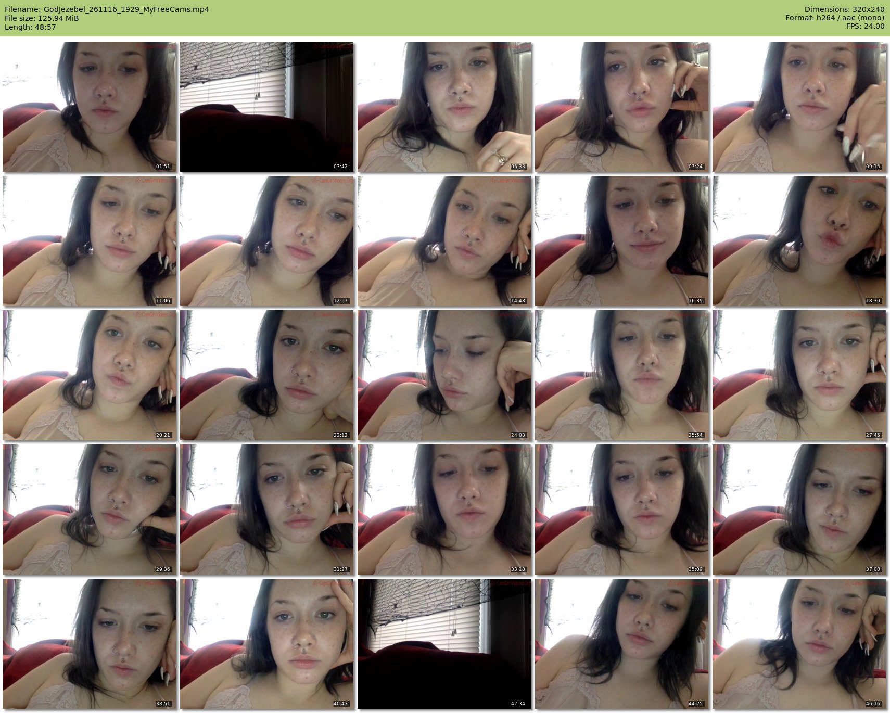890x713 pixels.
Task: Open the window-blinds frame at 03:42
Action: 266,107
